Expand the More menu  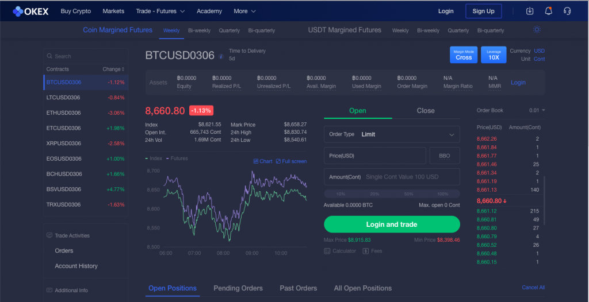[244, 11]
